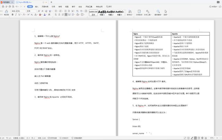Click the align right icon
Image resolution: width=222 pixels, height=140 pixels.
(x=62, y=15)
